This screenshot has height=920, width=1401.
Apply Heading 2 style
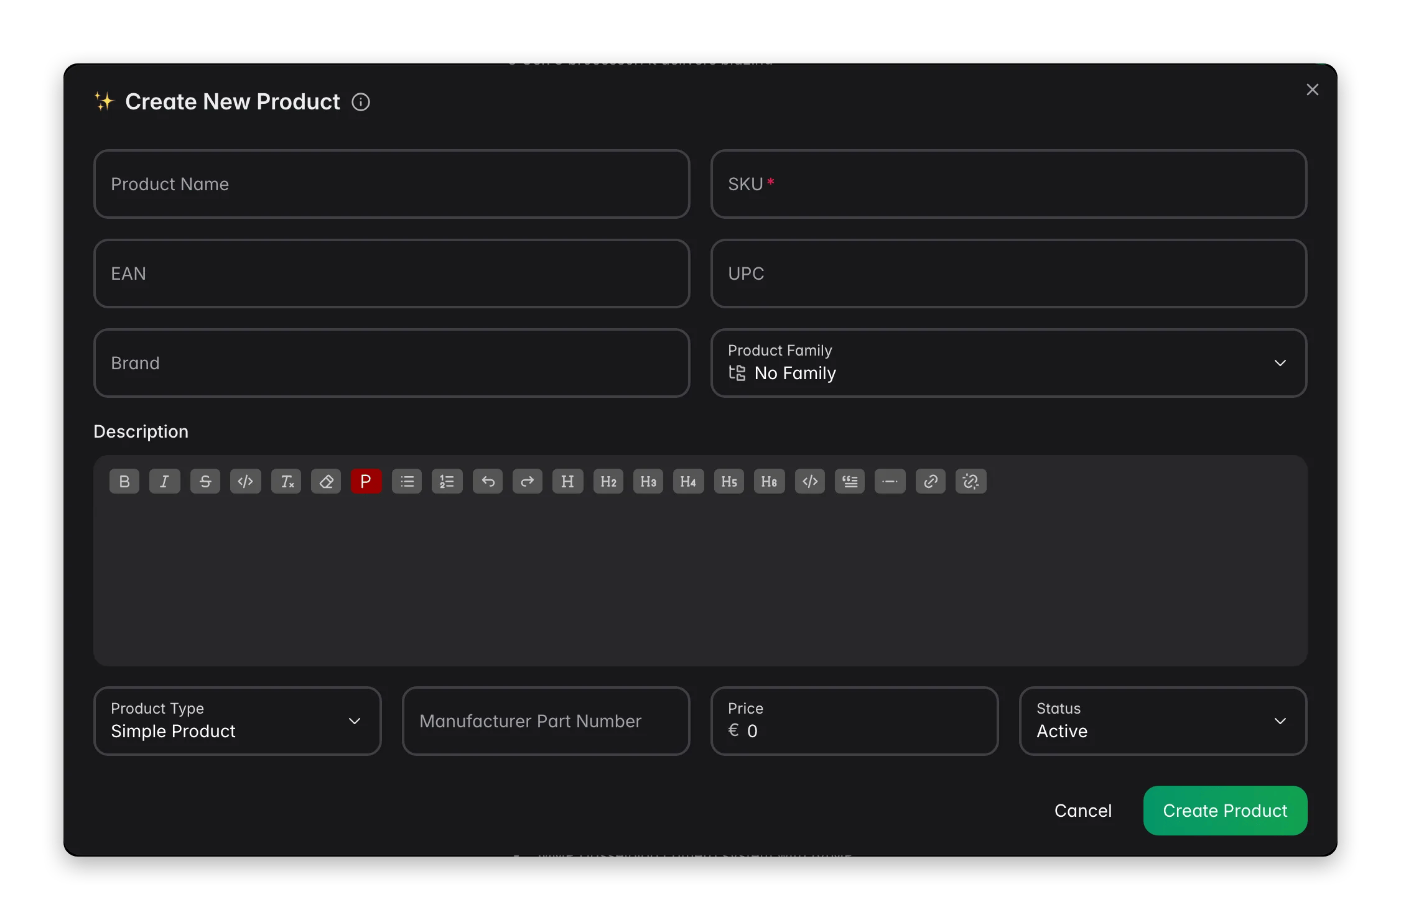[608, 481]
